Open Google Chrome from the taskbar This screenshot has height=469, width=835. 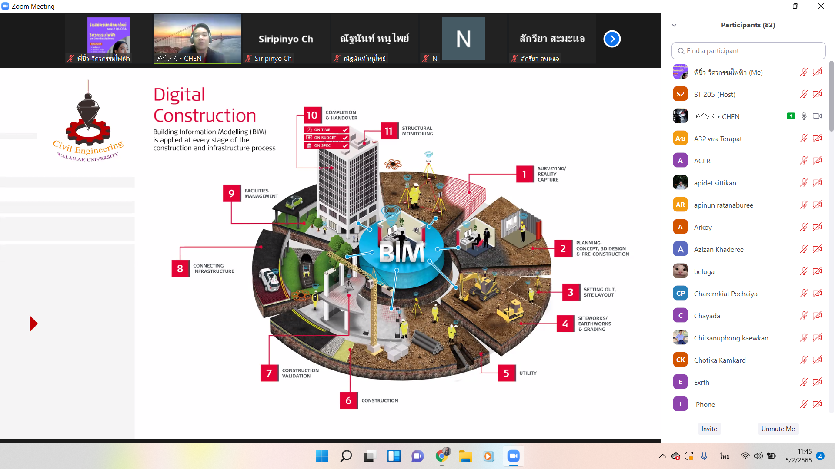[441, 456]
